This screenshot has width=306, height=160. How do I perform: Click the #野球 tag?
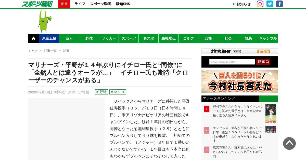(x=101, y=92)
